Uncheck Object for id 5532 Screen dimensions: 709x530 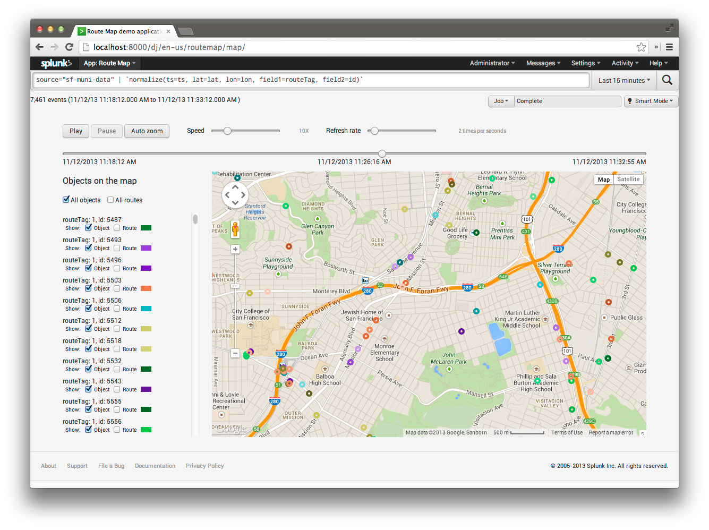click(88, 369)
